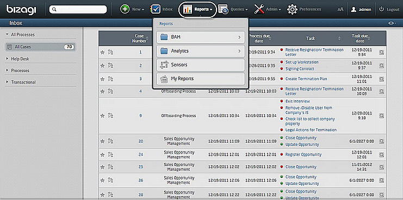The width and height of the screenshot is (403, 200).
Task: Open the Create Termination Plan task
Action: [x=306, y=79]
